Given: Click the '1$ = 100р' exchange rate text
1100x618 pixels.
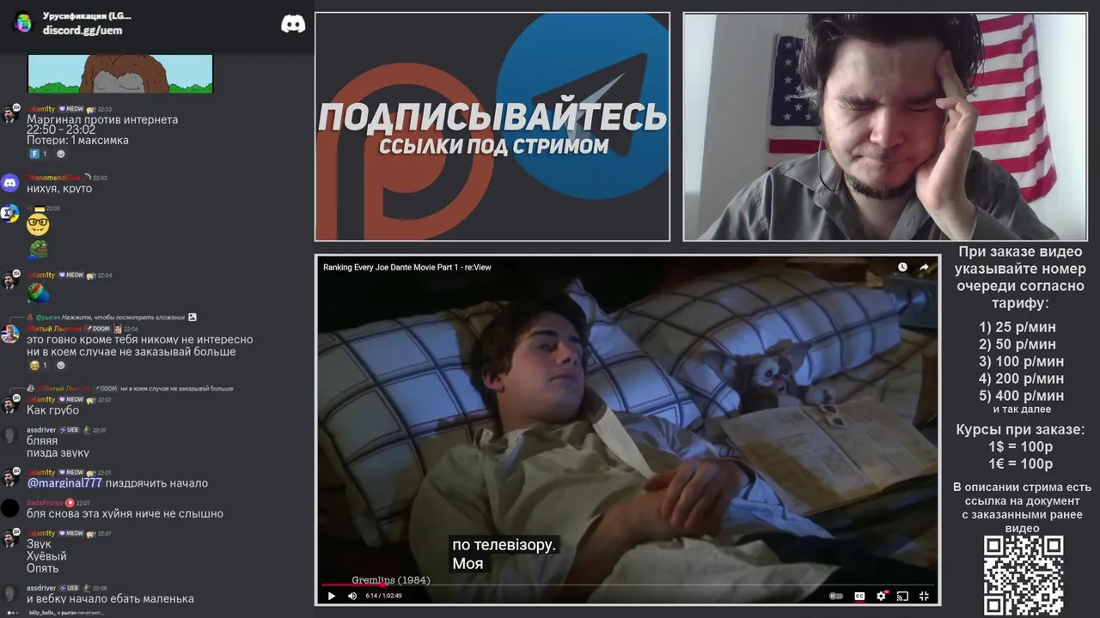Looking at the screenshot, I should (x=1021, y=447).
